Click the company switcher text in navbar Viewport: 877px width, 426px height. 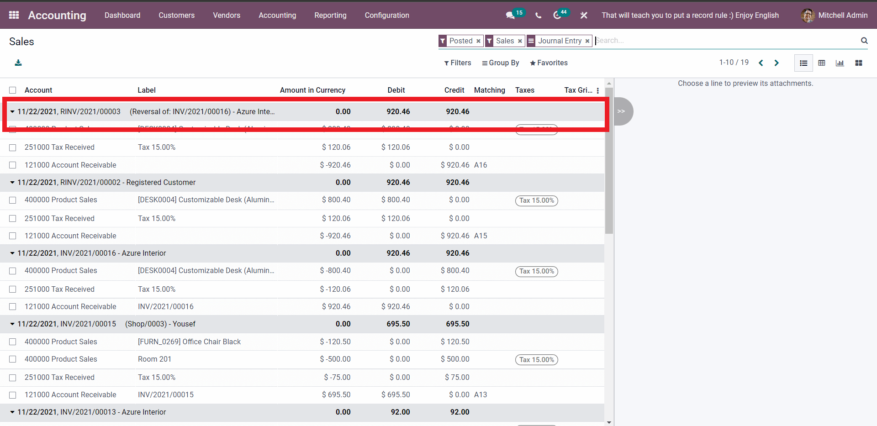tap(690, 15)
